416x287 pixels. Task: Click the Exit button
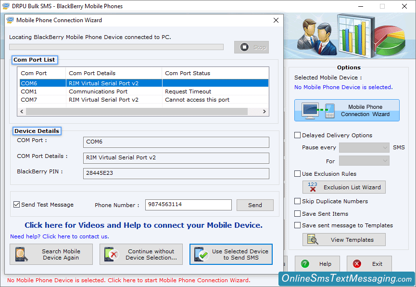click(369, 263)
